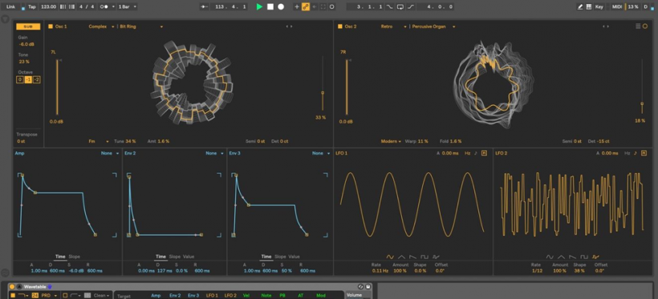The width and height of the screenshot is (658, 299).
Task: Toggle Osc 2 on/off square
Action: tap(340, 26)
